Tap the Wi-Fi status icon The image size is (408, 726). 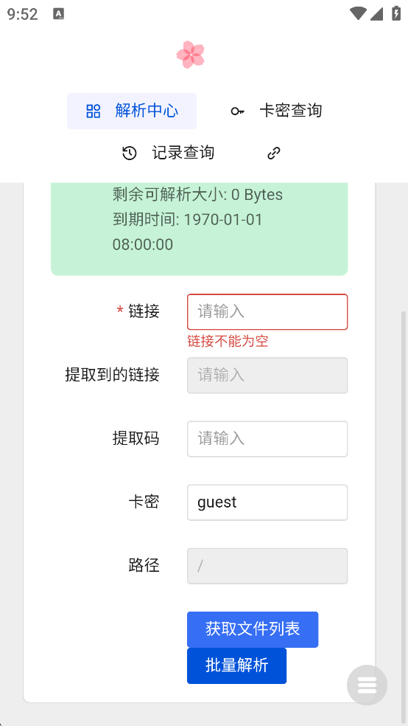(358, 13)
